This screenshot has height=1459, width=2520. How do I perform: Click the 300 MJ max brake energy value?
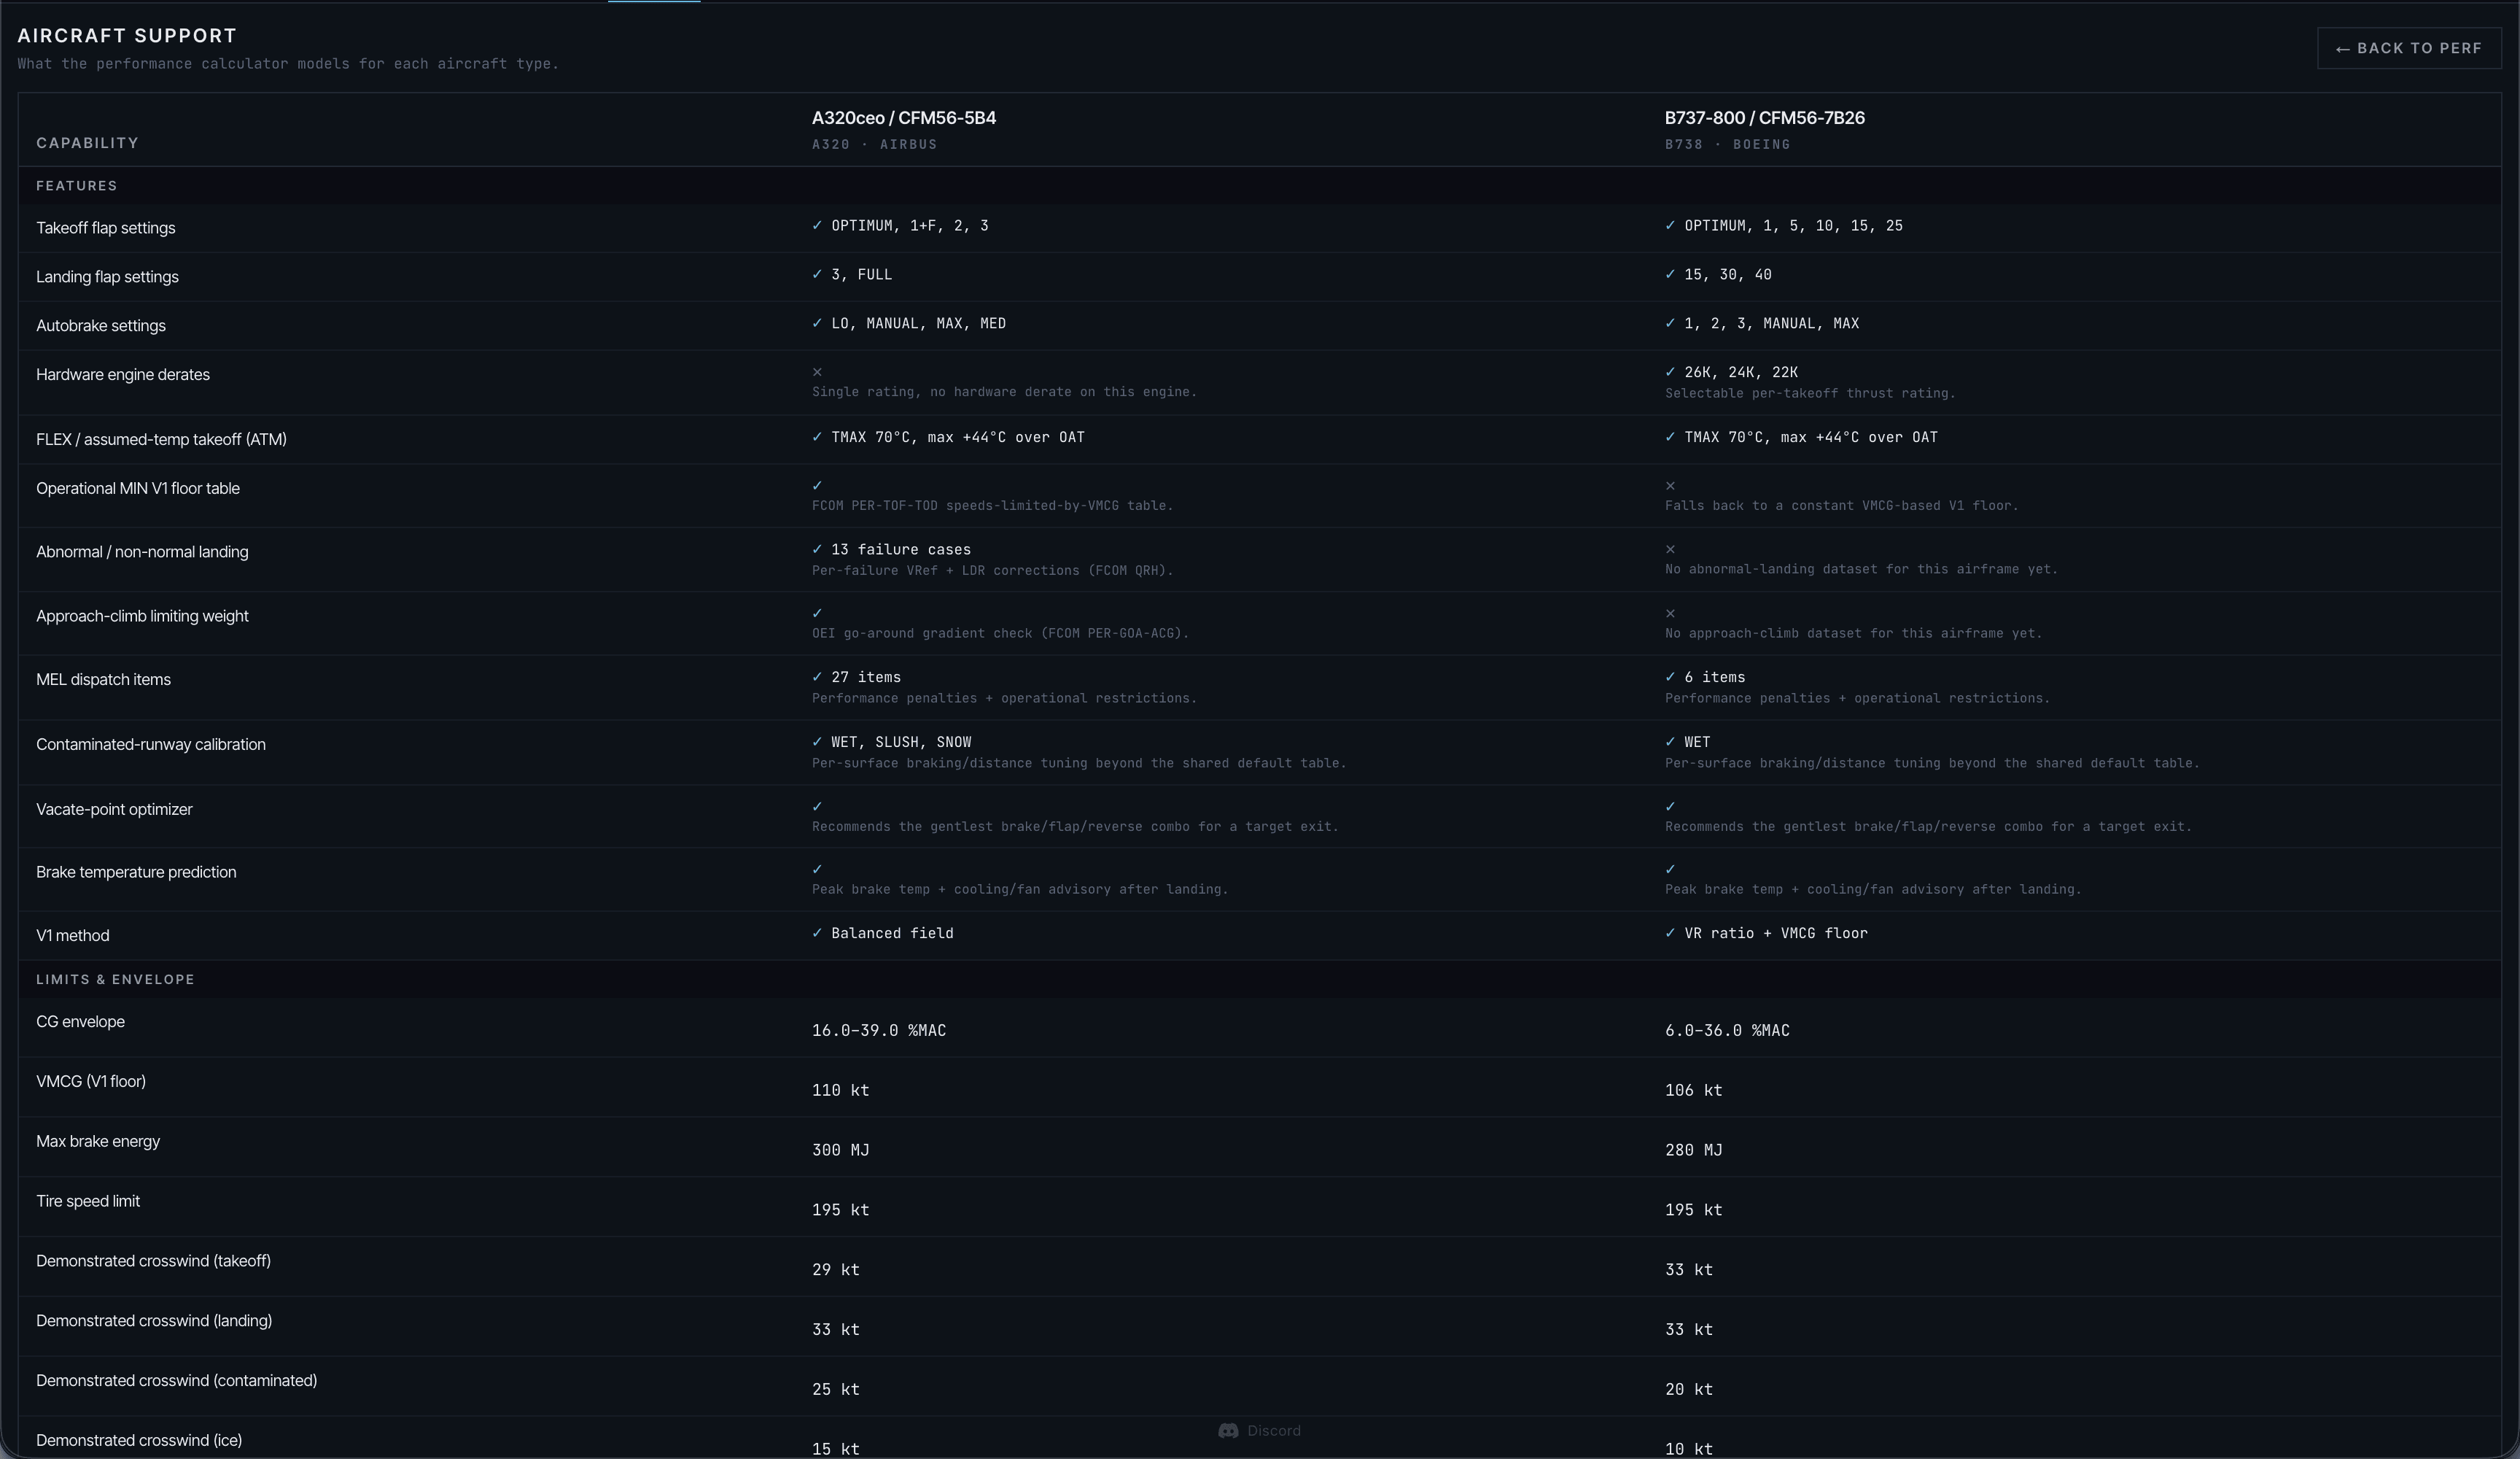point(840,1151)
